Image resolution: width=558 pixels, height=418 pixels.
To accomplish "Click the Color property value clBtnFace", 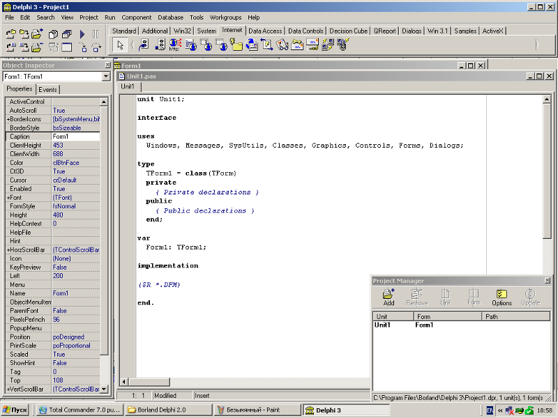I will 76,163.
